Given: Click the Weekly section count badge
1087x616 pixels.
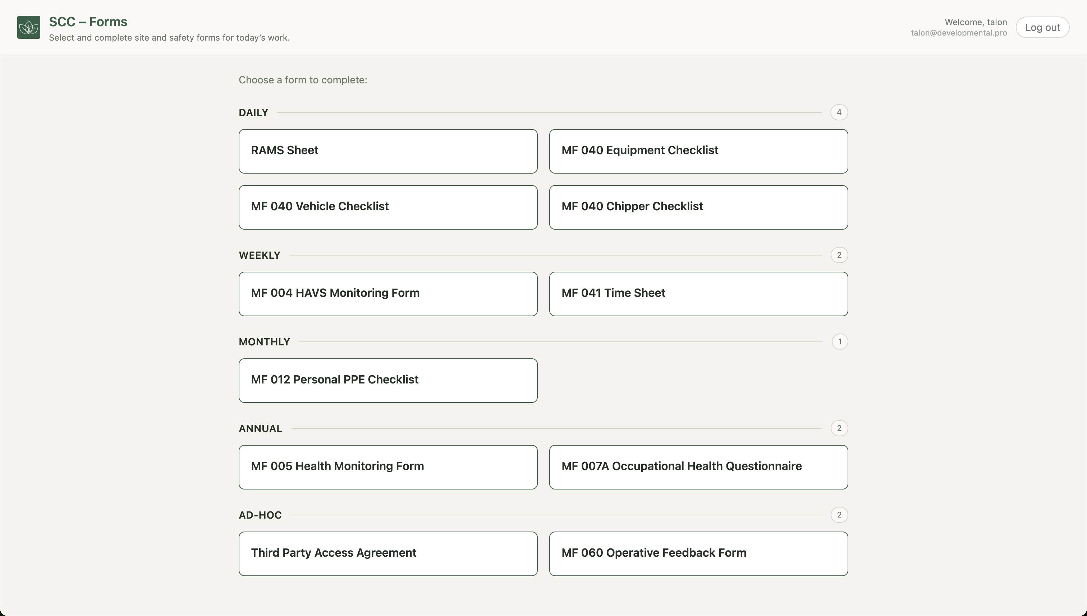Looking at the screenshot, I should tap(839, 255).
